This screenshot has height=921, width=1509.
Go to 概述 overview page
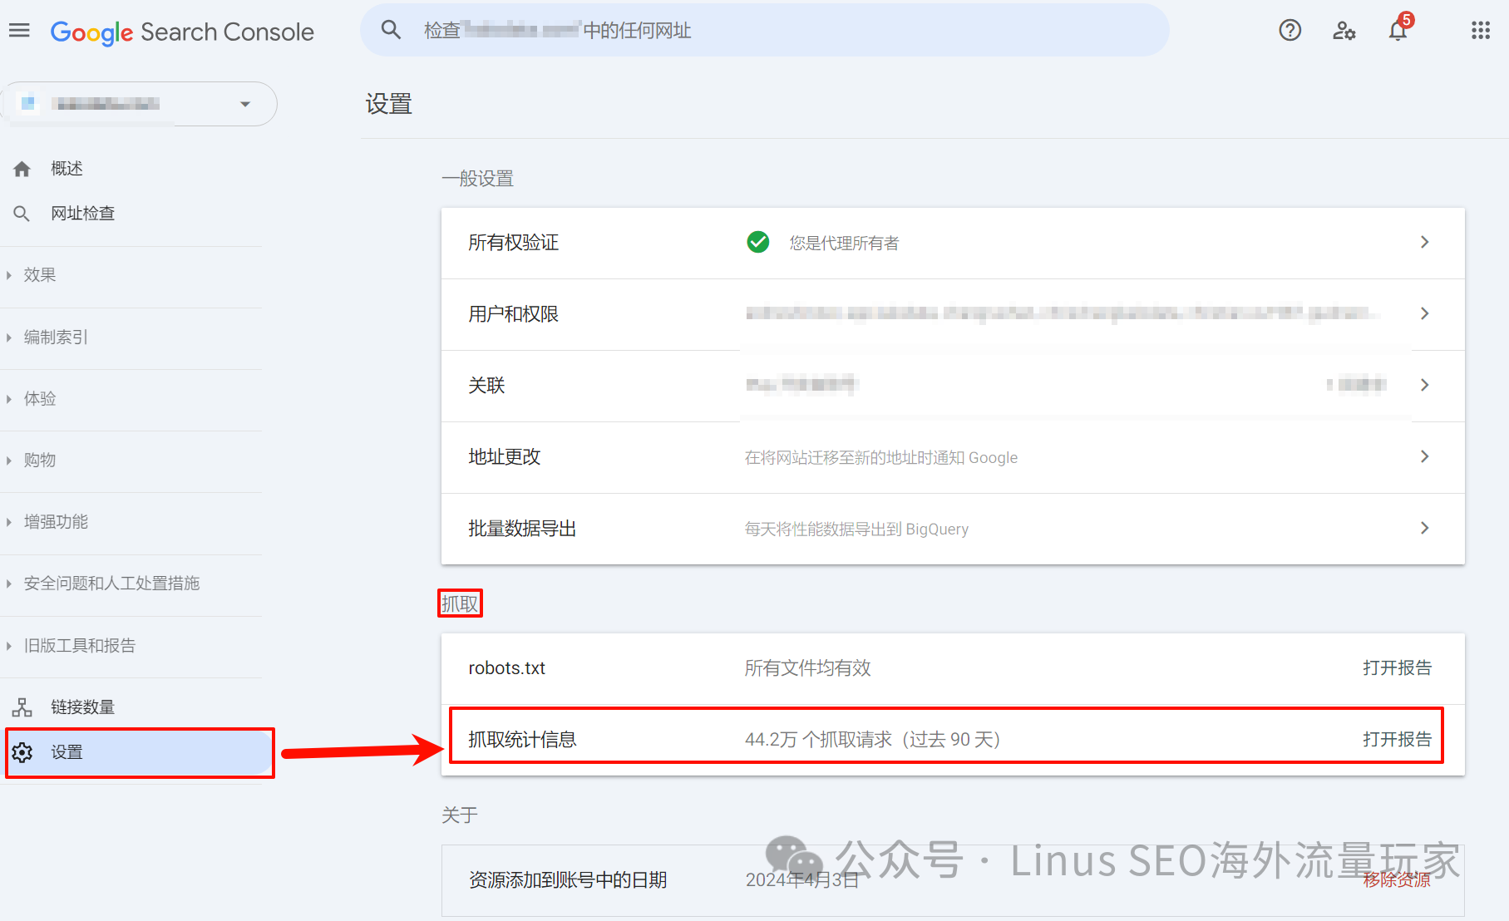(x=67, y=169)
